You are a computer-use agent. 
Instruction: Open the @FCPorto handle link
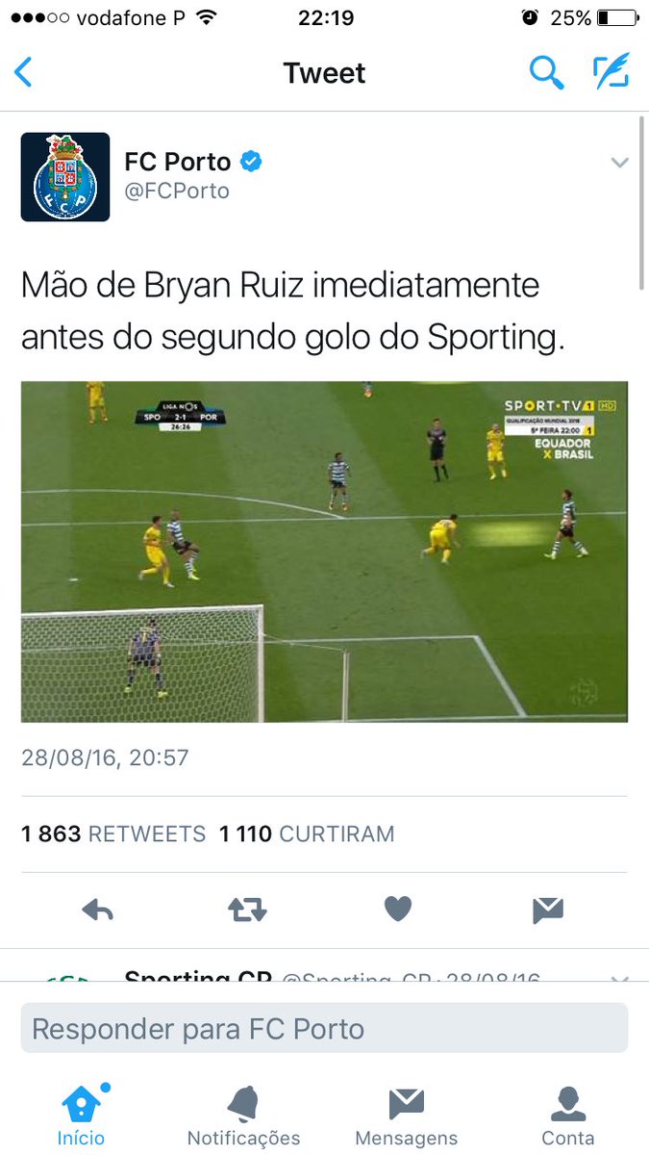coord(177,191)
